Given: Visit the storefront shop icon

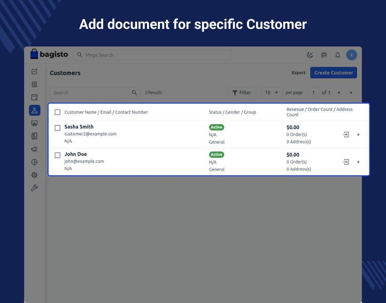Looking at the screenshot, I should [324, 55].
